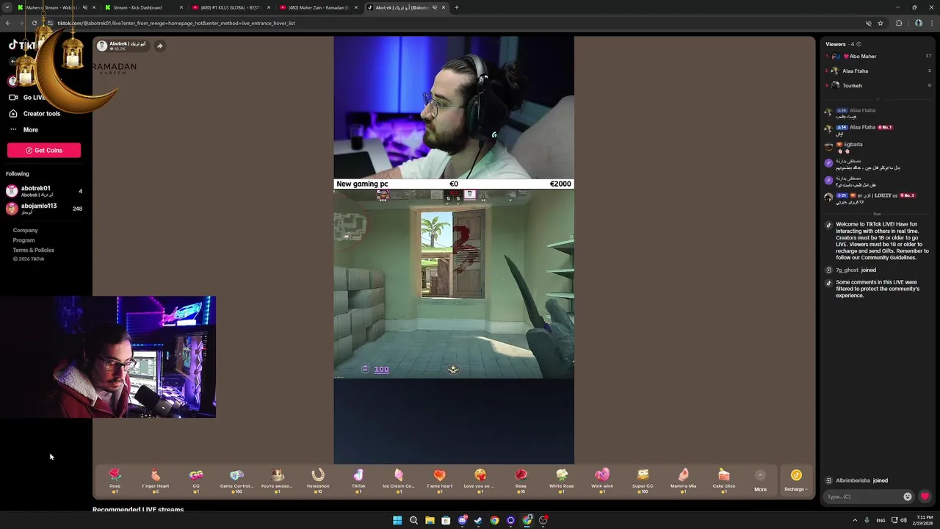Send the Rosa gift

point(521,480)
